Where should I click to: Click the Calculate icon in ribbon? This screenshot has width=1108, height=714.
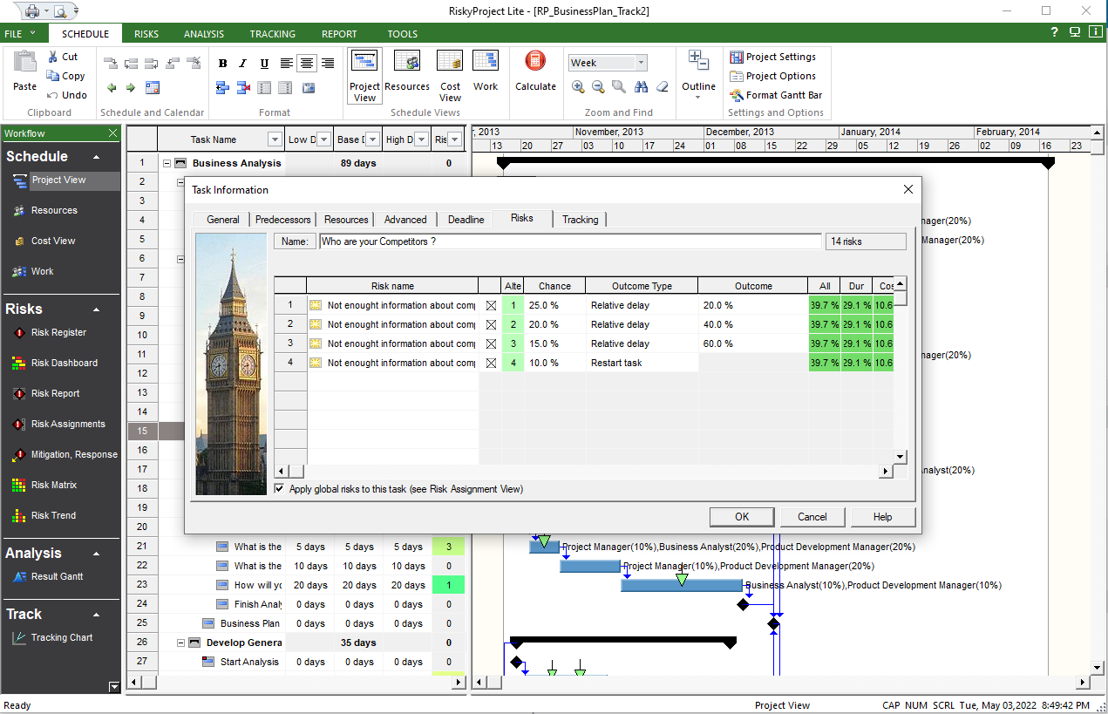pos(535,71)
